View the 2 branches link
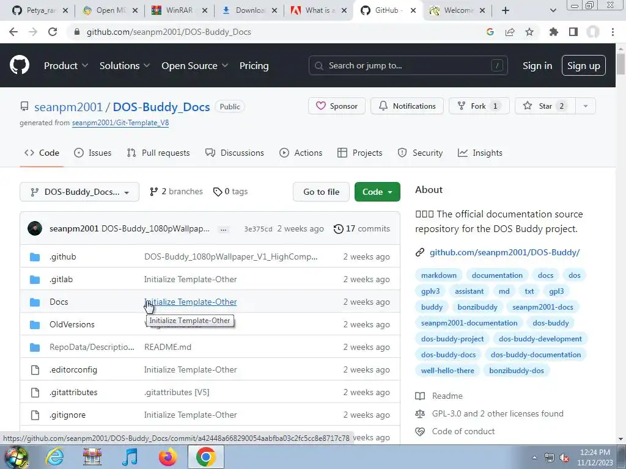626x469 pixels. (176, 191)
